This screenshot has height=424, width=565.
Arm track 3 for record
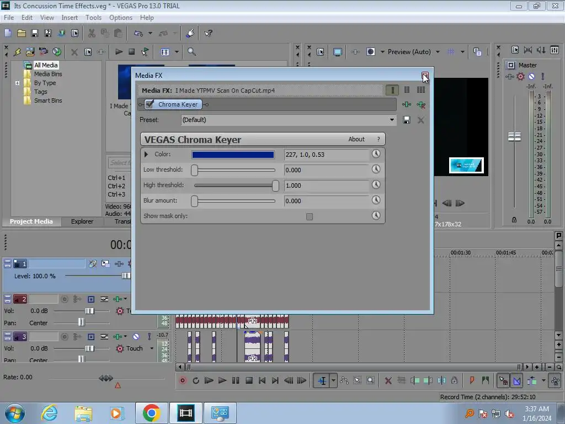click(x=65, y=337)
